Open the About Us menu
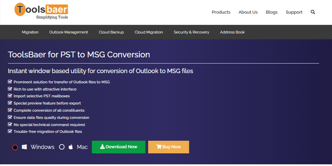 pyautogui.click(x=248, y=12)
